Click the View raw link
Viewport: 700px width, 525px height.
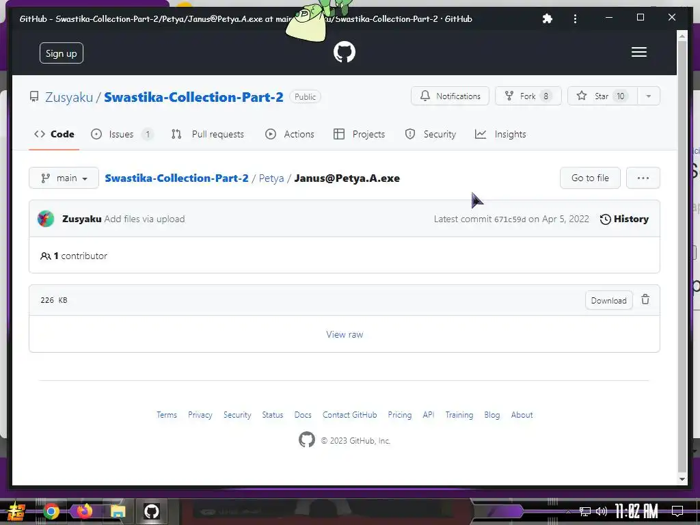pyautogui.click(x=345, y=334)
